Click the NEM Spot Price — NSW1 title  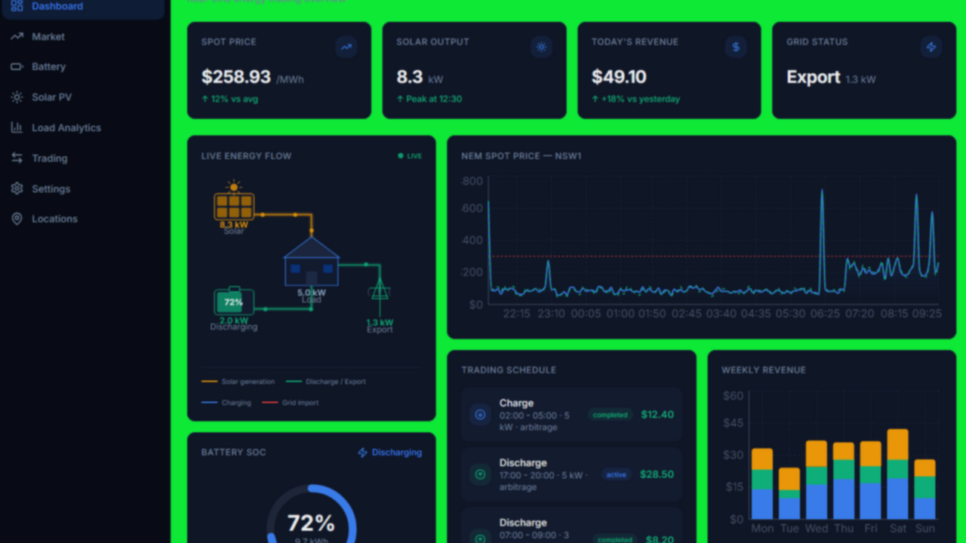[x=521, y=156]
